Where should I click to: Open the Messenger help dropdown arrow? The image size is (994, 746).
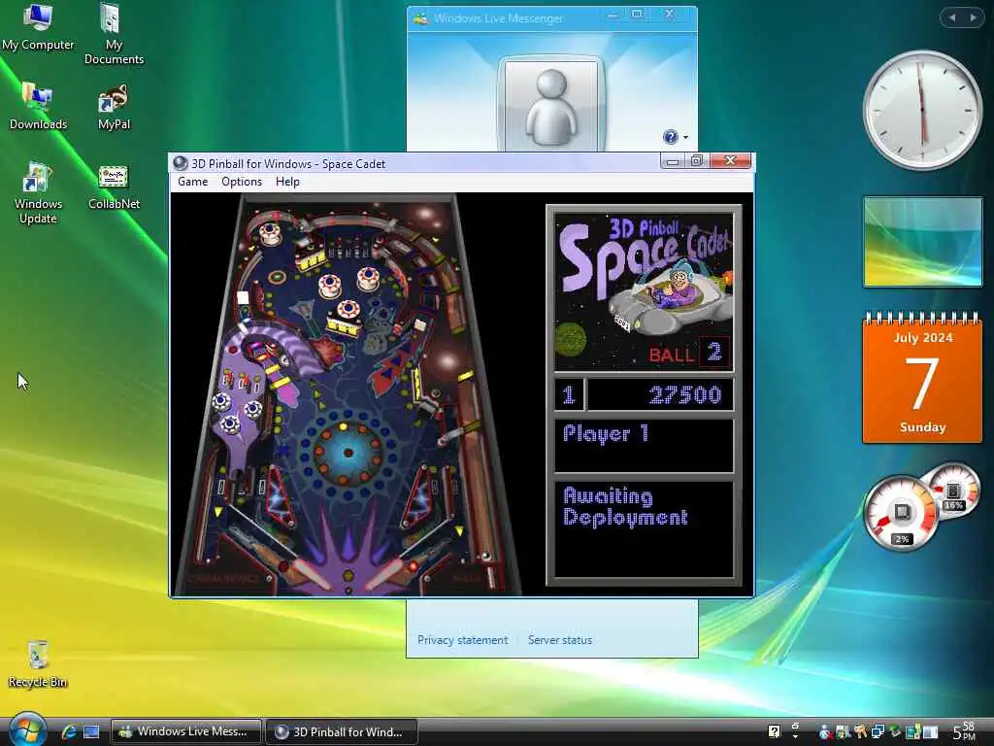(685, 138)
